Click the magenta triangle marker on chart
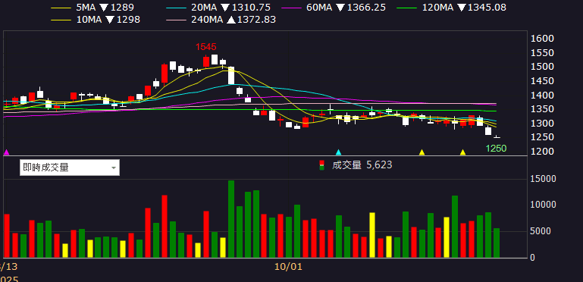This screenshot has height=282, width=583. click(6, 152)
